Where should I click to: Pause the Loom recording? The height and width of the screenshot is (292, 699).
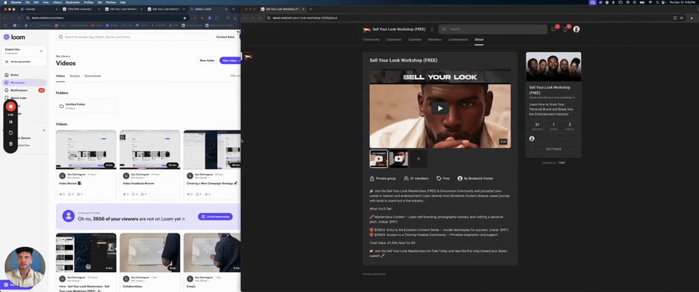tap(11, 121)
